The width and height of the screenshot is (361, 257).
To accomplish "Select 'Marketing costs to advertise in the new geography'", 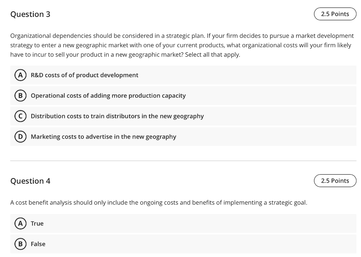I will [x=103, y=136].
